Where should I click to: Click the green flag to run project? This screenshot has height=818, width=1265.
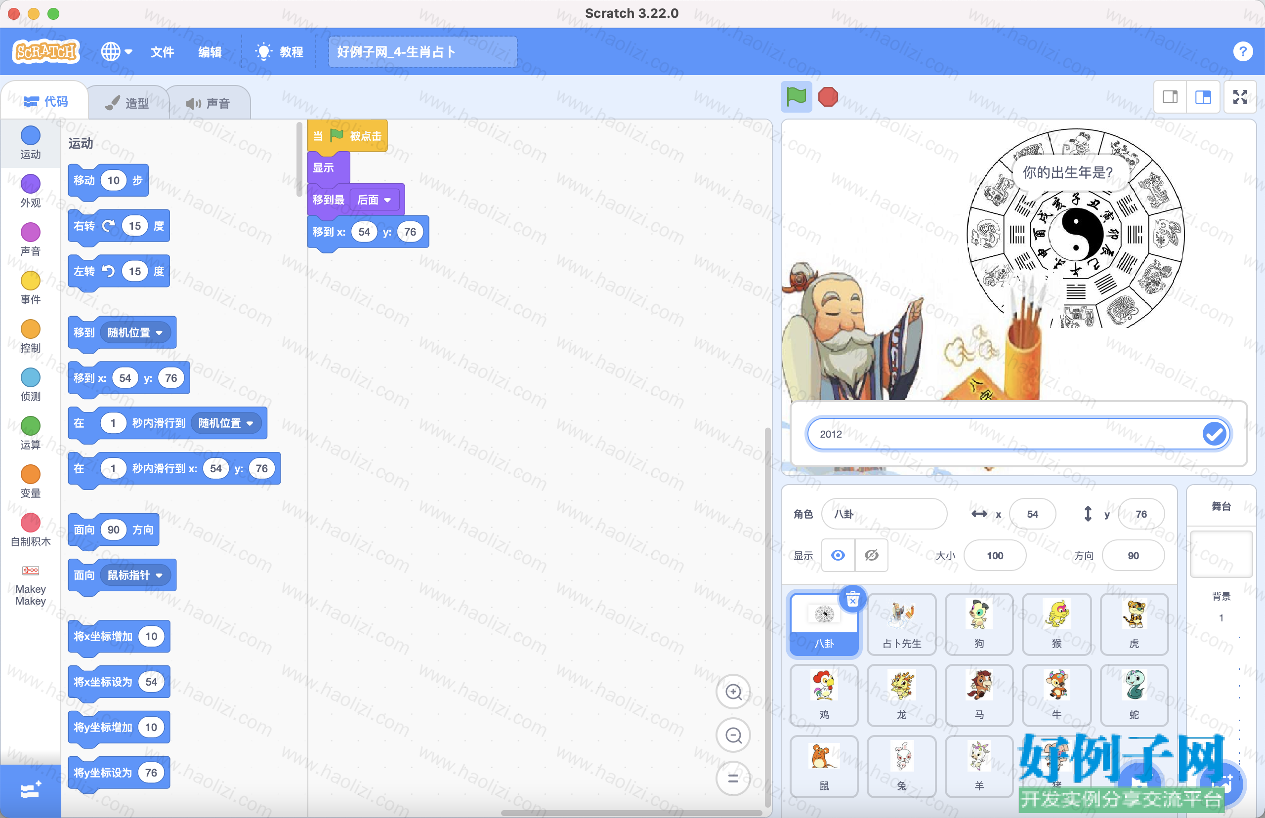[796, 97]
